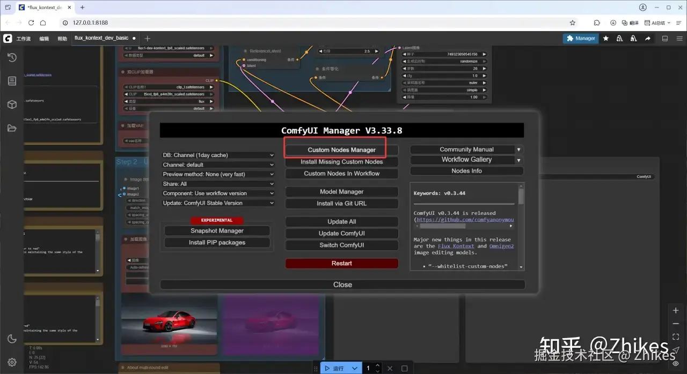The width and height of the screenshot is (687, 374).
Task: Click Install Missing Custom Nodes
Action: point(342,162)
